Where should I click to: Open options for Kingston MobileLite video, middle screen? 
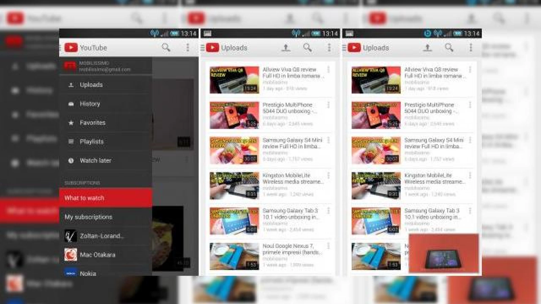[328, 176]
